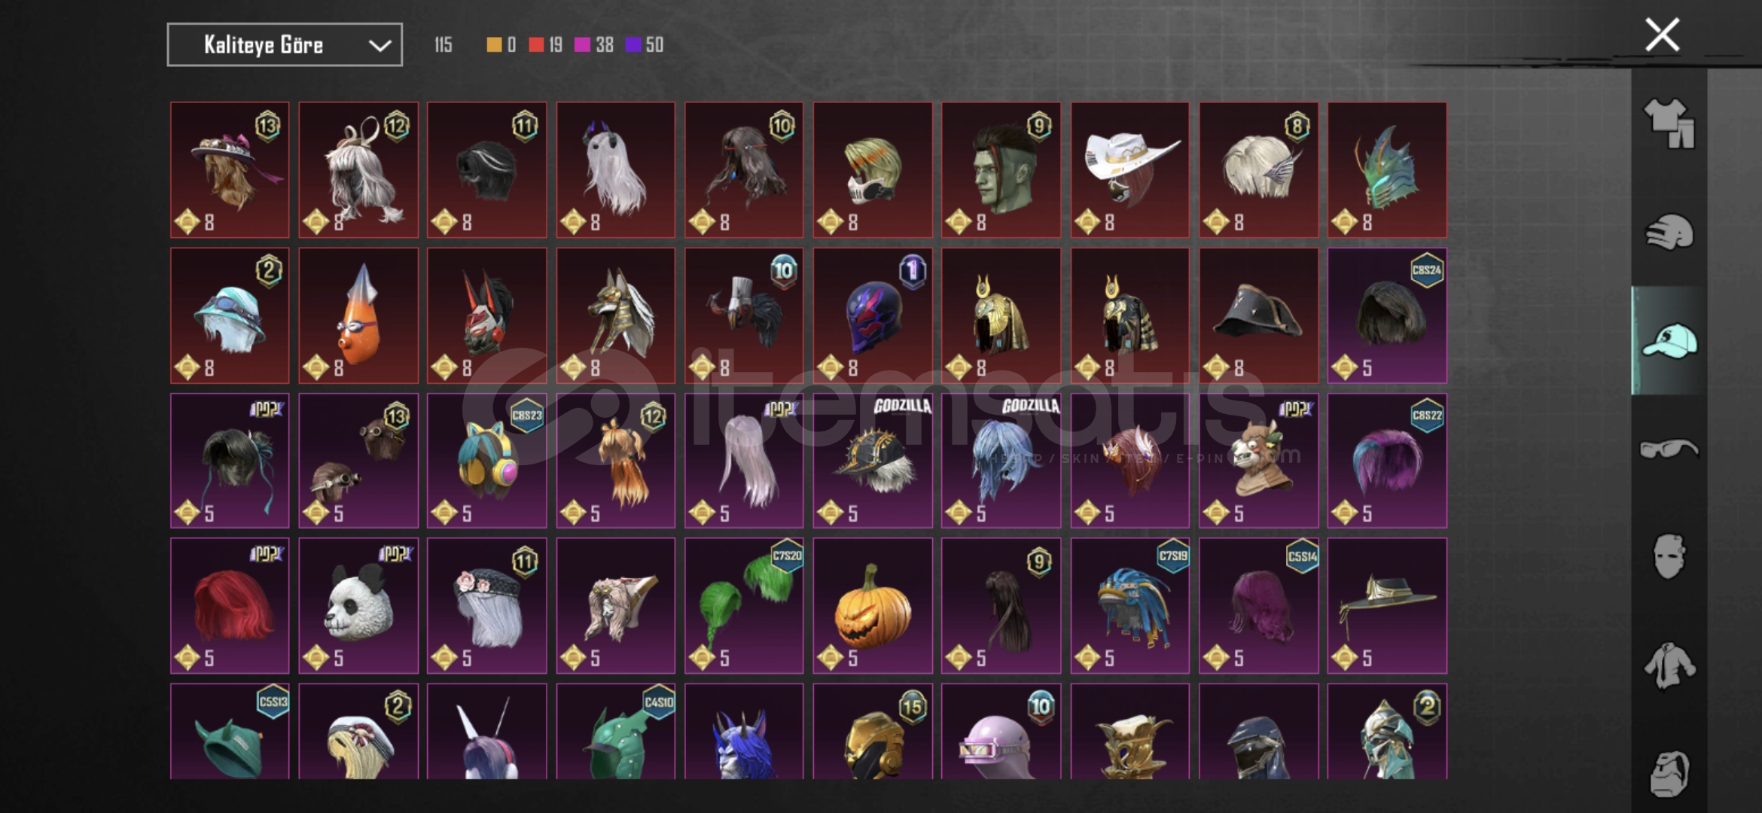Select the jack-o'-lantern pumpkin head item
This screenshot has width=1762, height=813.
point(873,605)
